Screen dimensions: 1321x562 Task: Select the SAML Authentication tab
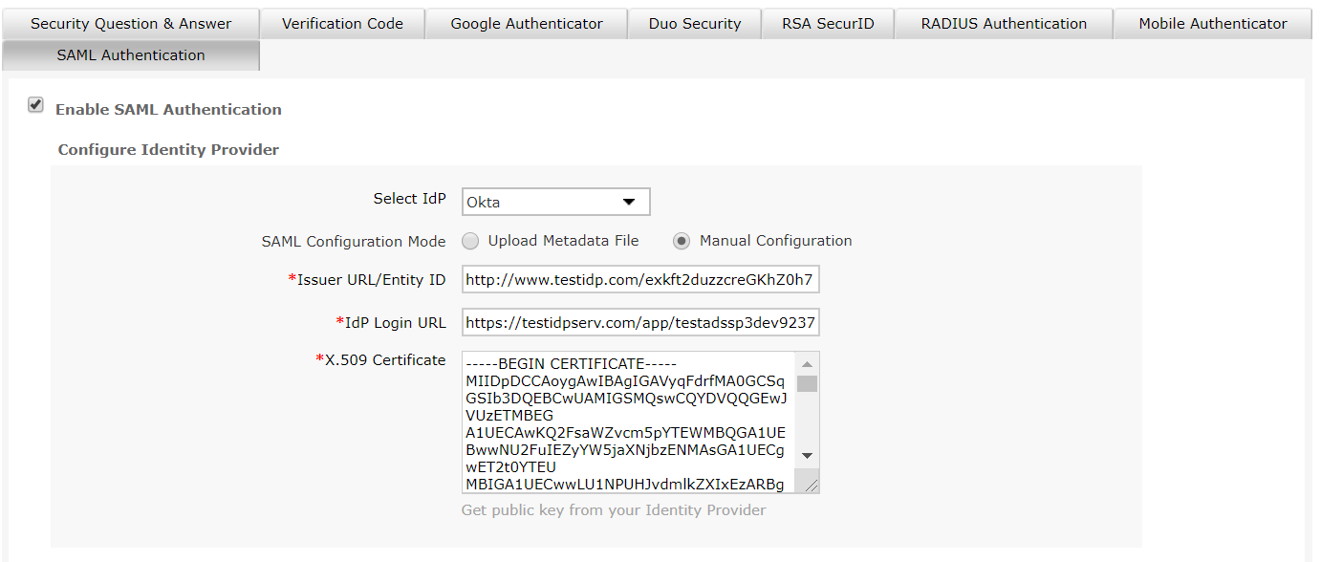[131, 55]
